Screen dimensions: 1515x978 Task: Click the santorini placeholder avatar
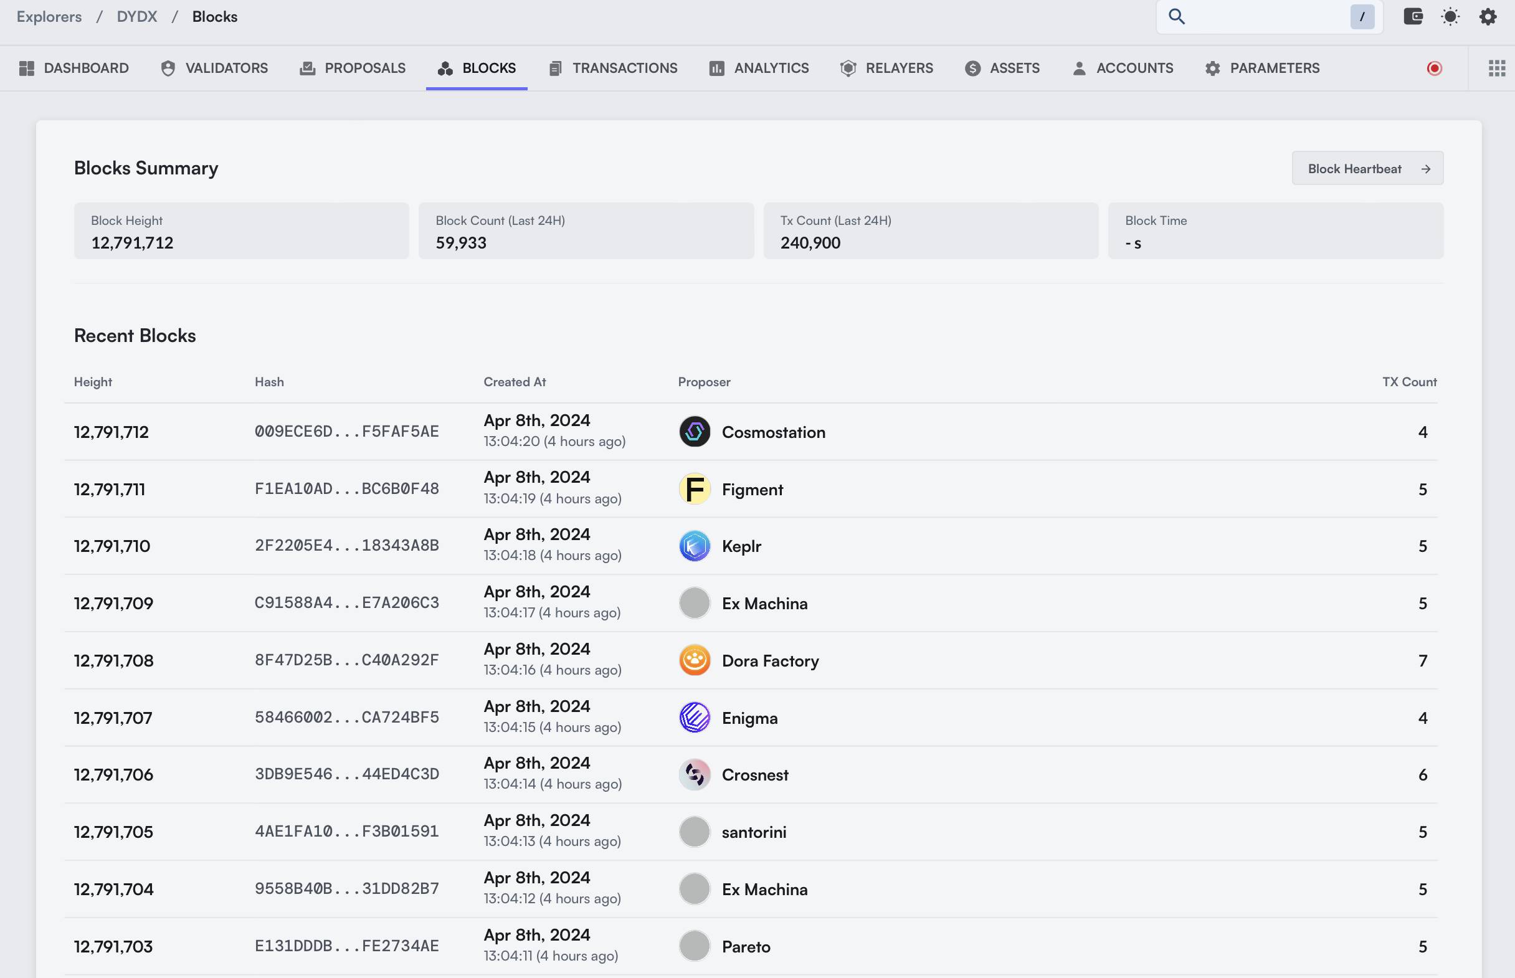click(x=694, y=832)
